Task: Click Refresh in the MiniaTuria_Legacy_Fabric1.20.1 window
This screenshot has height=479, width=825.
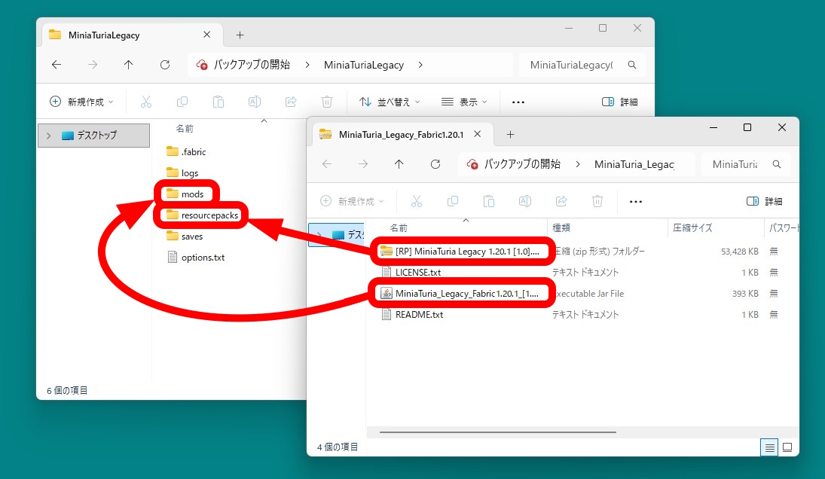Action: (435, 164)
